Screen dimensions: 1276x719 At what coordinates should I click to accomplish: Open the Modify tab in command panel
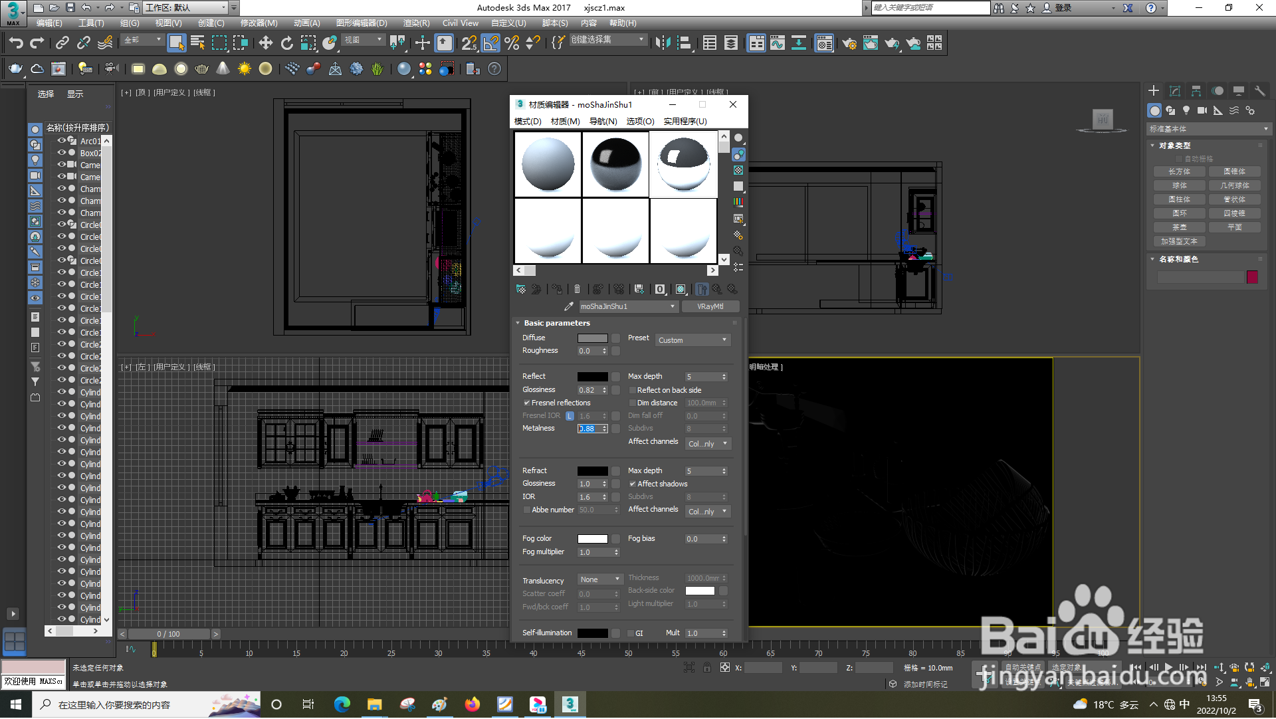tap(1175, 91)
